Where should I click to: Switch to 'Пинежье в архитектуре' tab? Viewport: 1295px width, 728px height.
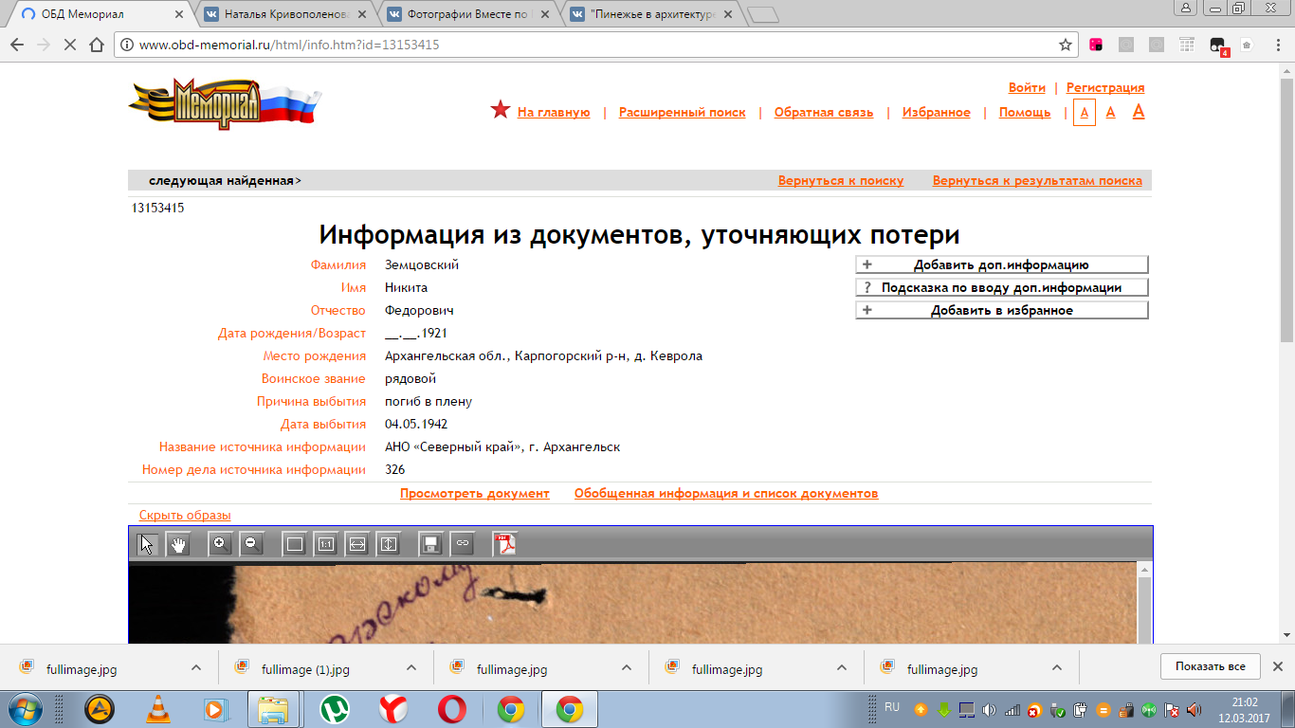click(x=653, y=14)
